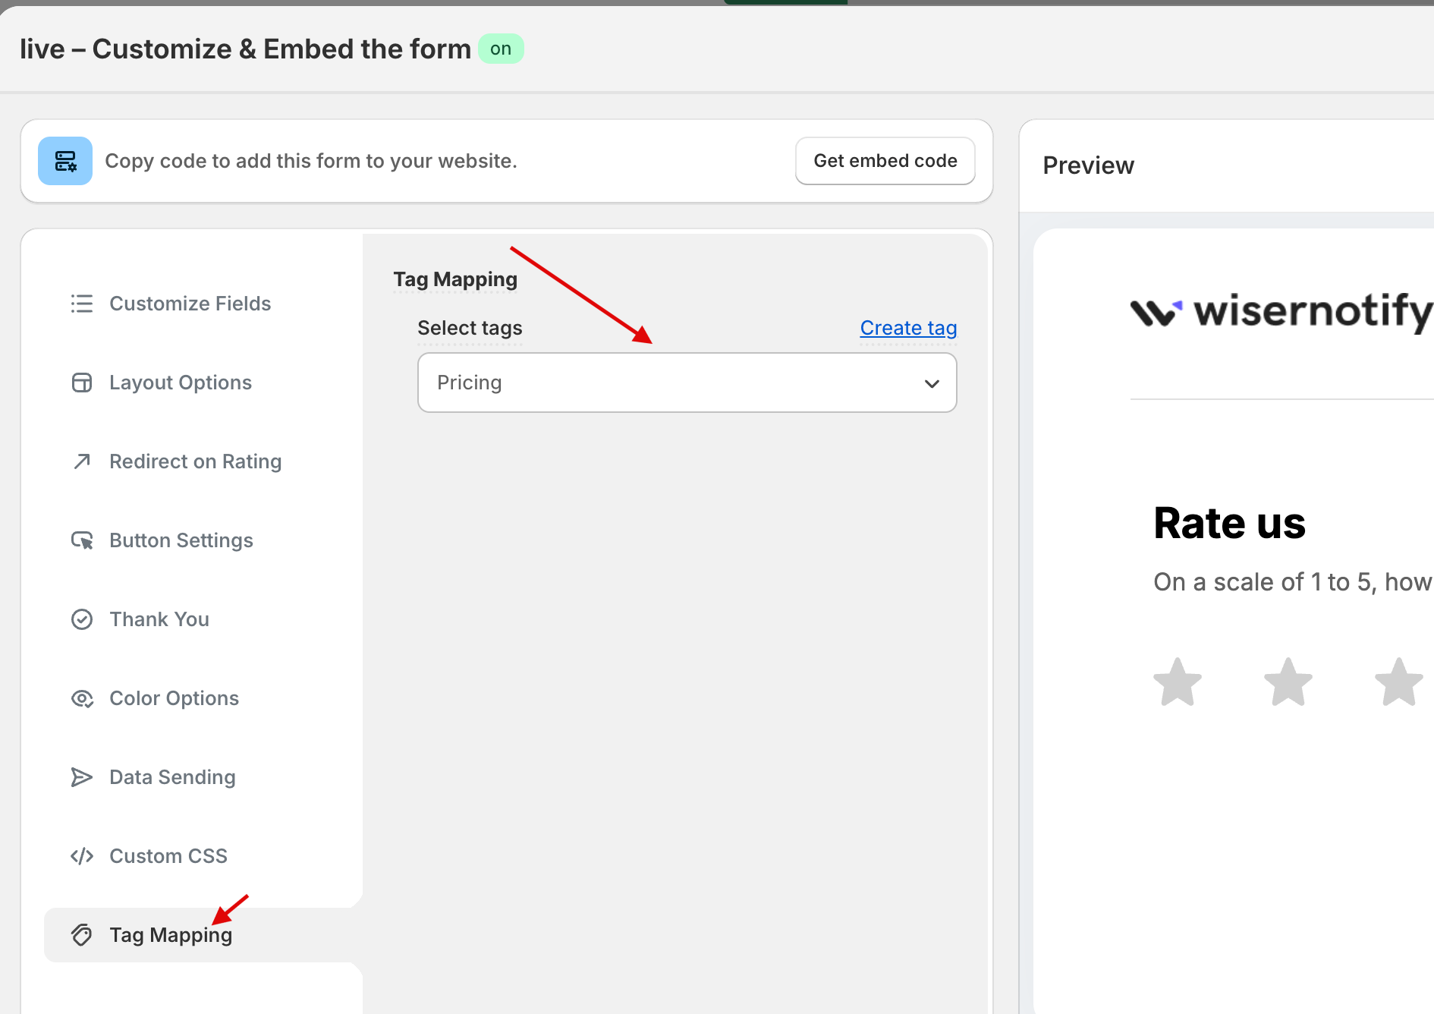Click the Layout Options panel icon

pos(82,383)
